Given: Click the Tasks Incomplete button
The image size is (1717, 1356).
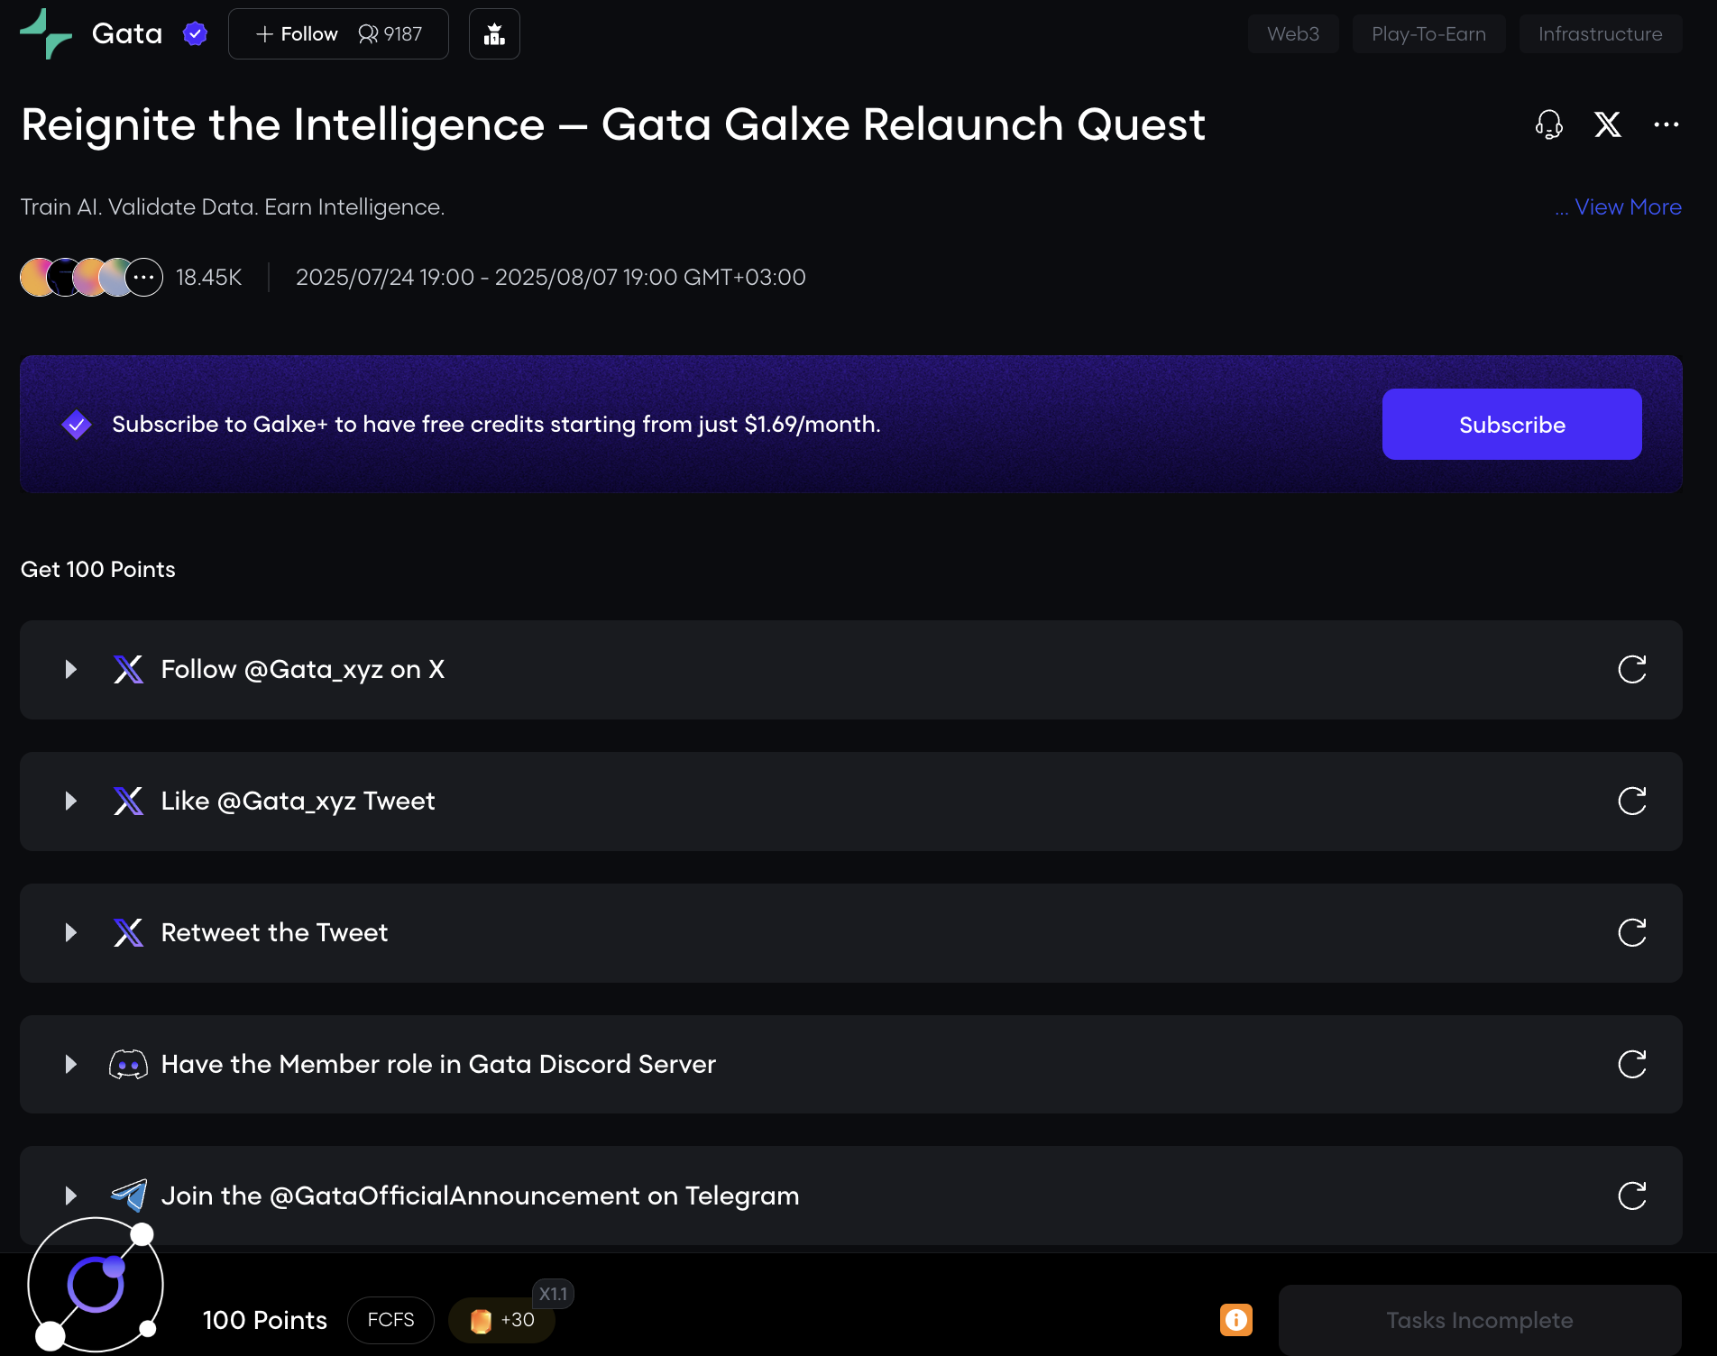Looking at the screenshot, I should [1480, 1320].
